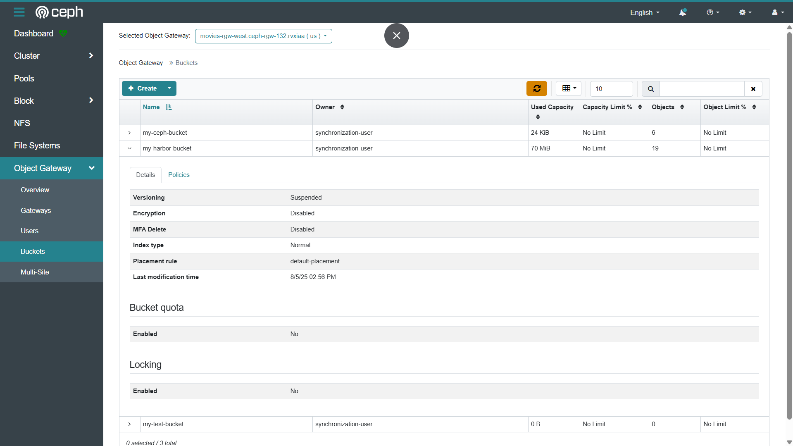The width and height of the screenshot is (793, 446).
Task: Clear the search filter field
Action: click(x=753, y=89)
